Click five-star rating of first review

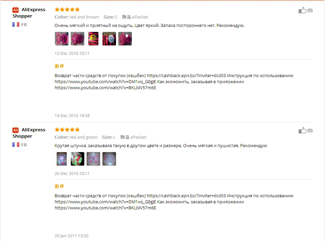pos(67,9)
